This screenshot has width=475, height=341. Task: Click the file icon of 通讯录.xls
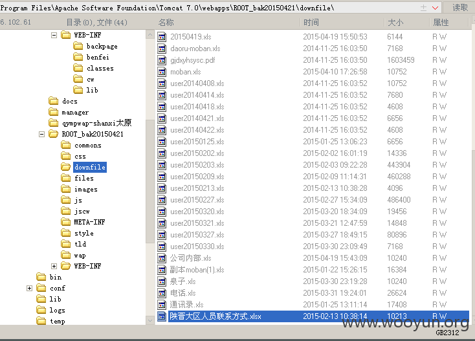click(x=162, y=305)
